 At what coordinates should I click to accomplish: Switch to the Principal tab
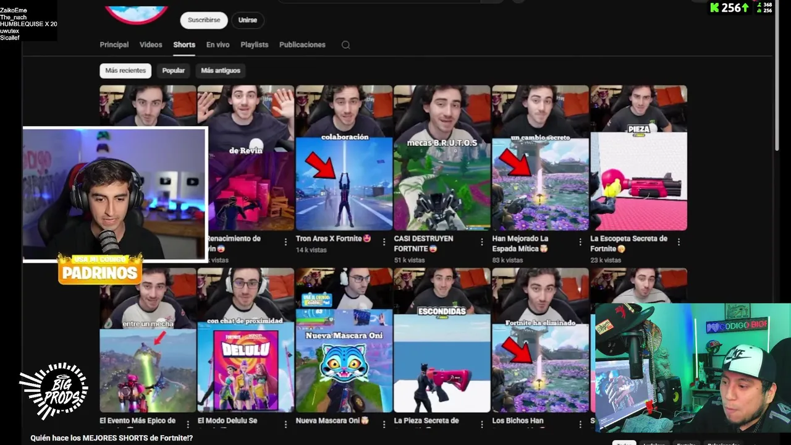(x=114, y=44)
